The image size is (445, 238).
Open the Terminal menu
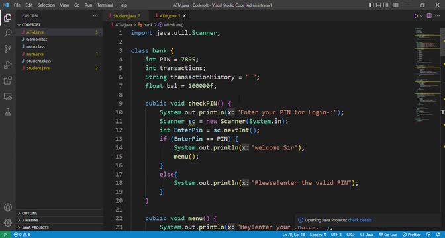point(105,5)
